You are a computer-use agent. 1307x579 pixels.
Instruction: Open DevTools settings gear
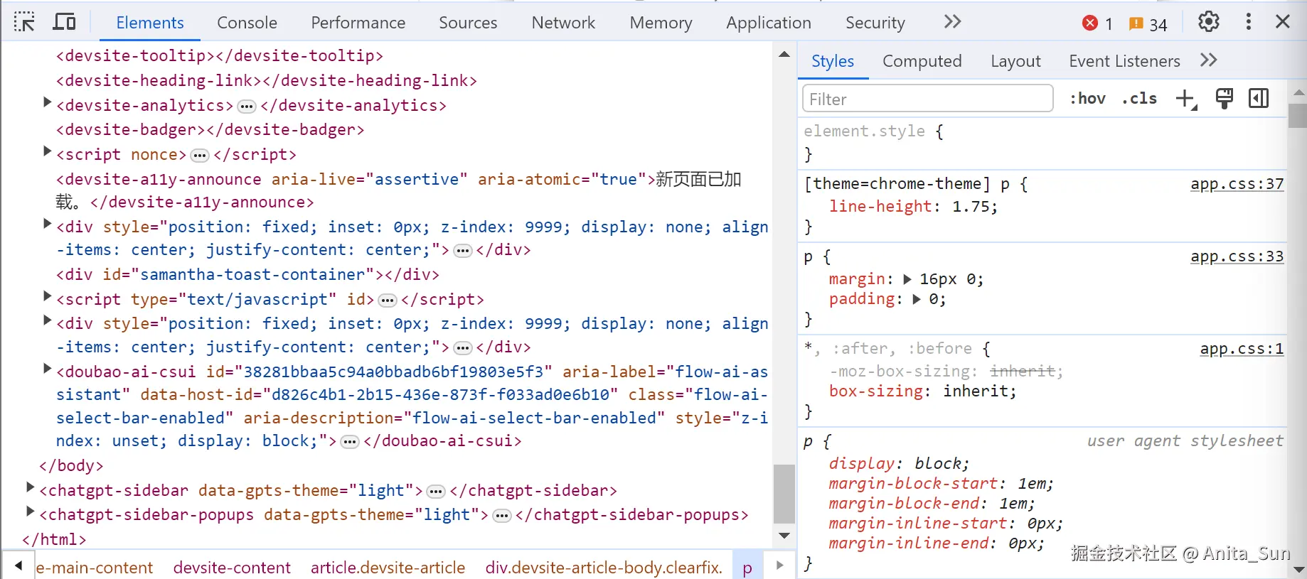click(x=1209, y=22)
